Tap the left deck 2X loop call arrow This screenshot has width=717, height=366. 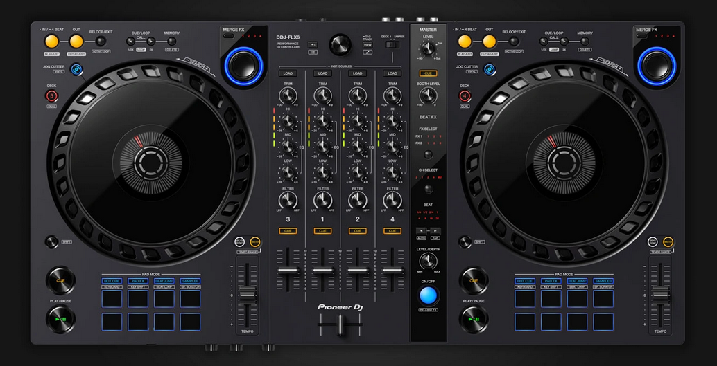tap(151, 41)
